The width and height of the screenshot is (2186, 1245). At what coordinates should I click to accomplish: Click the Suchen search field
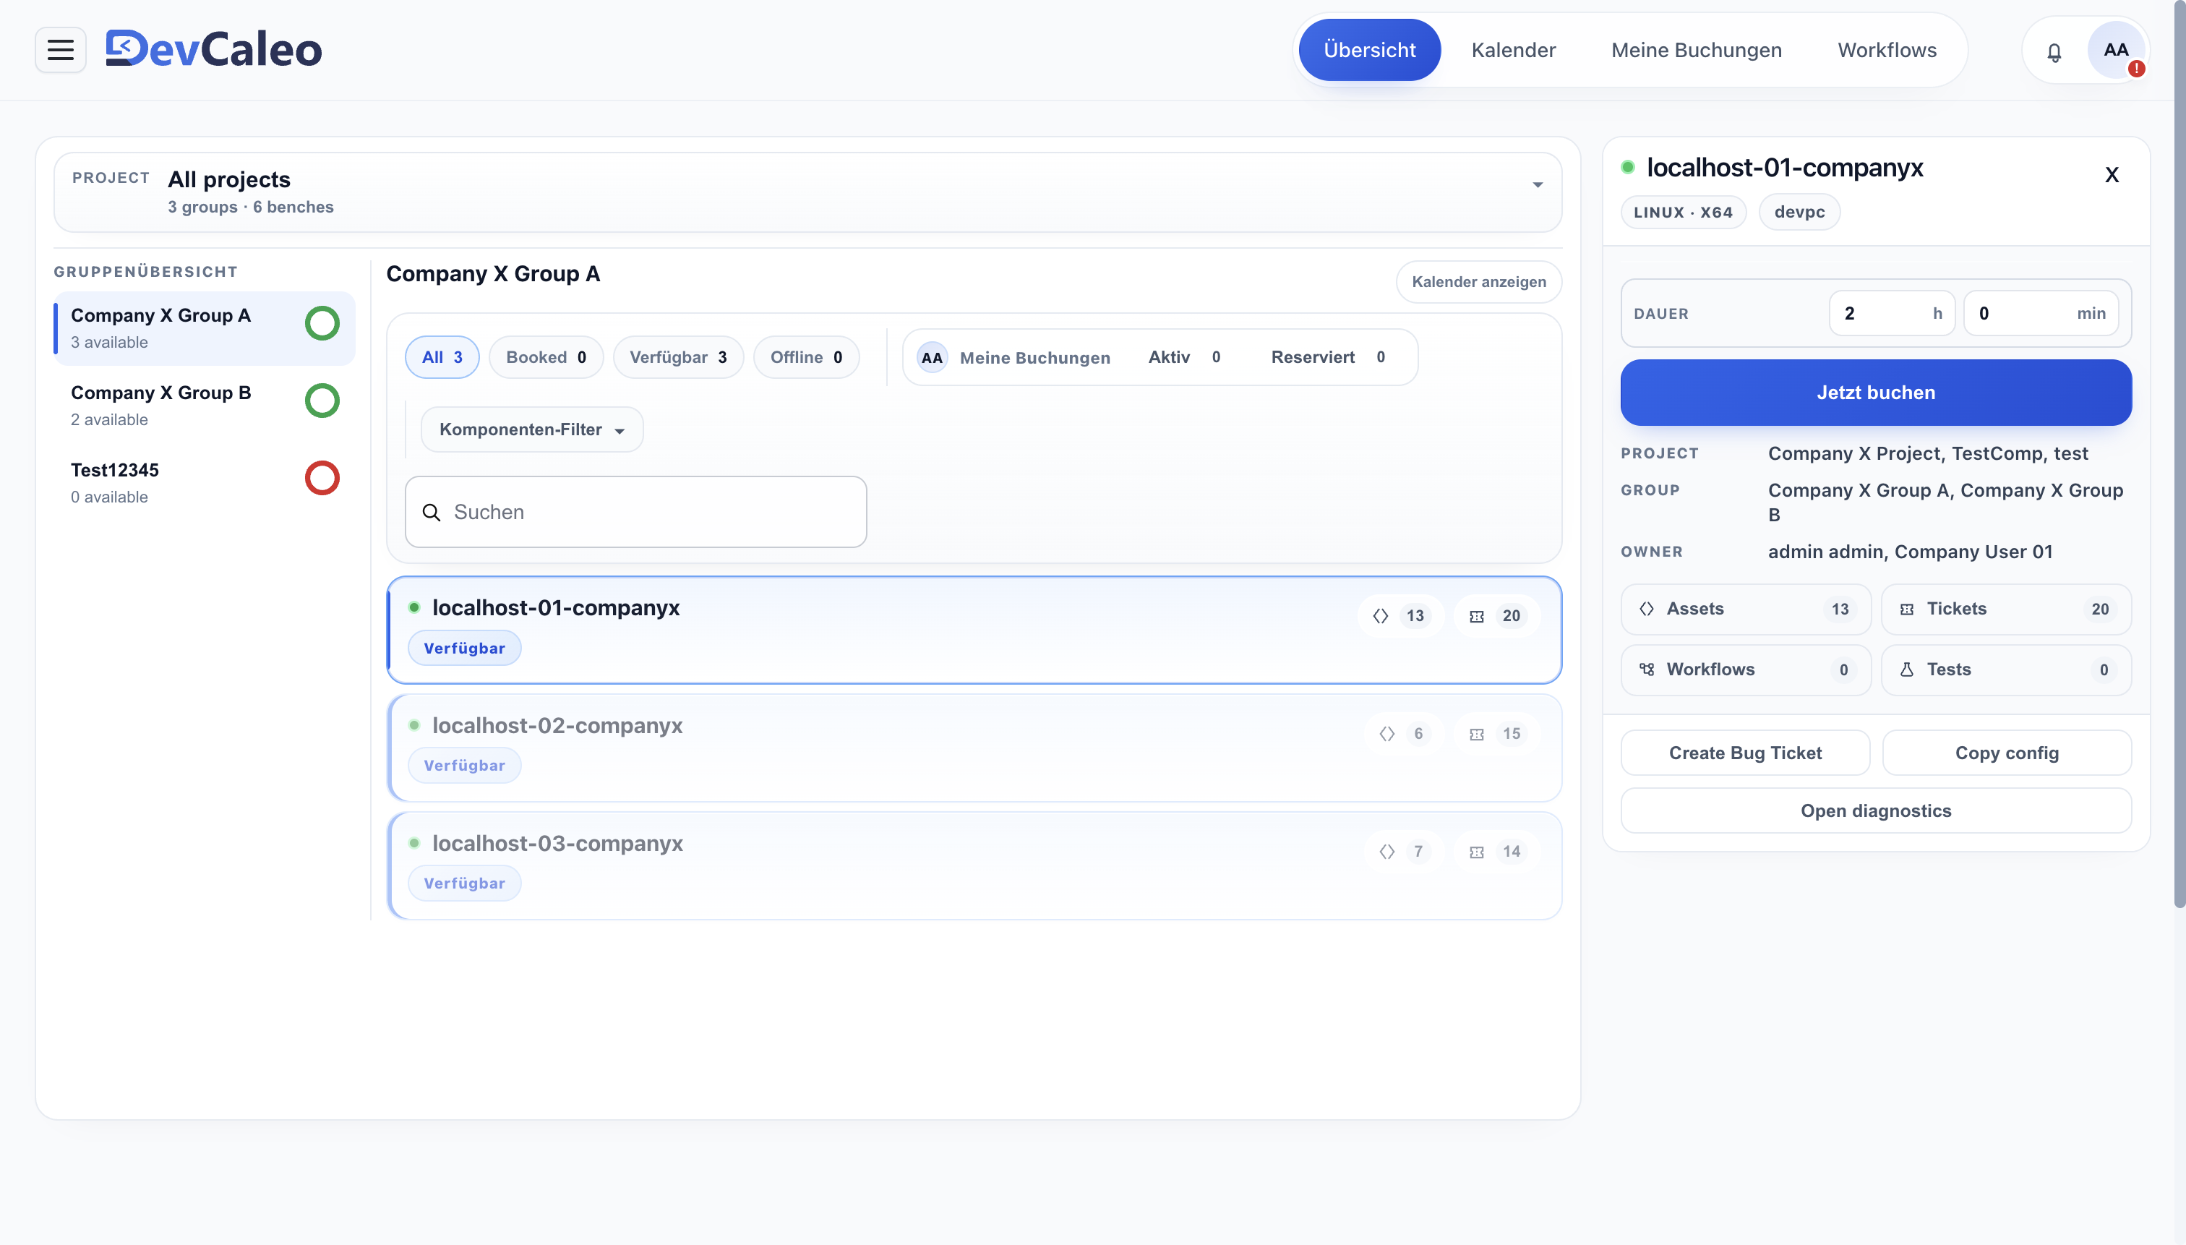[x=636, y=512]
